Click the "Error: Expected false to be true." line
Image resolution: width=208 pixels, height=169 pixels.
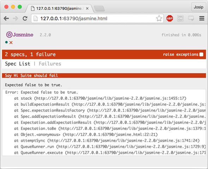pyautogui.click(x=42, y=92)
